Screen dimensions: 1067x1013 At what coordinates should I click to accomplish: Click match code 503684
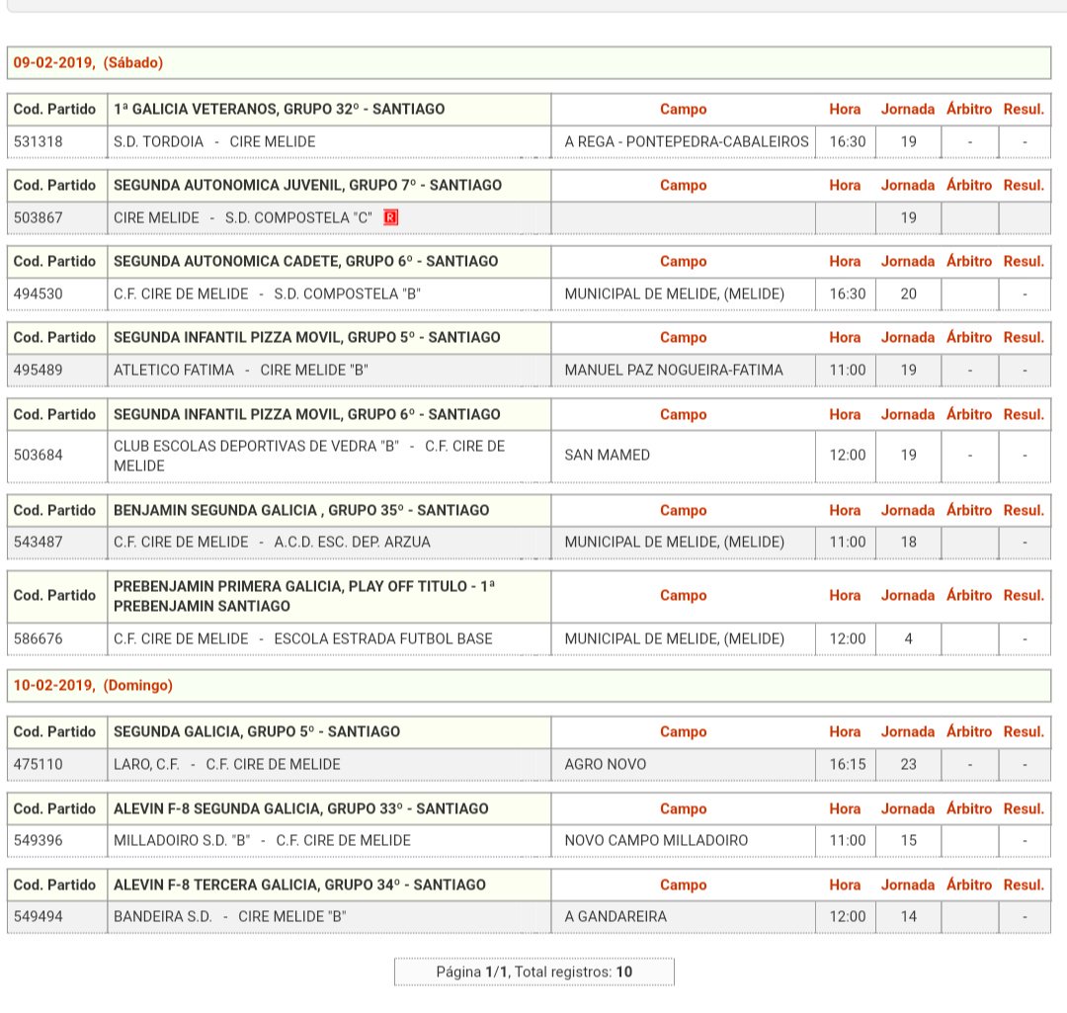39,455
